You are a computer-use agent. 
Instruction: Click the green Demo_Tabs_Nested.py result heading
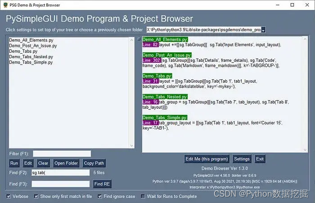point(165,97)
